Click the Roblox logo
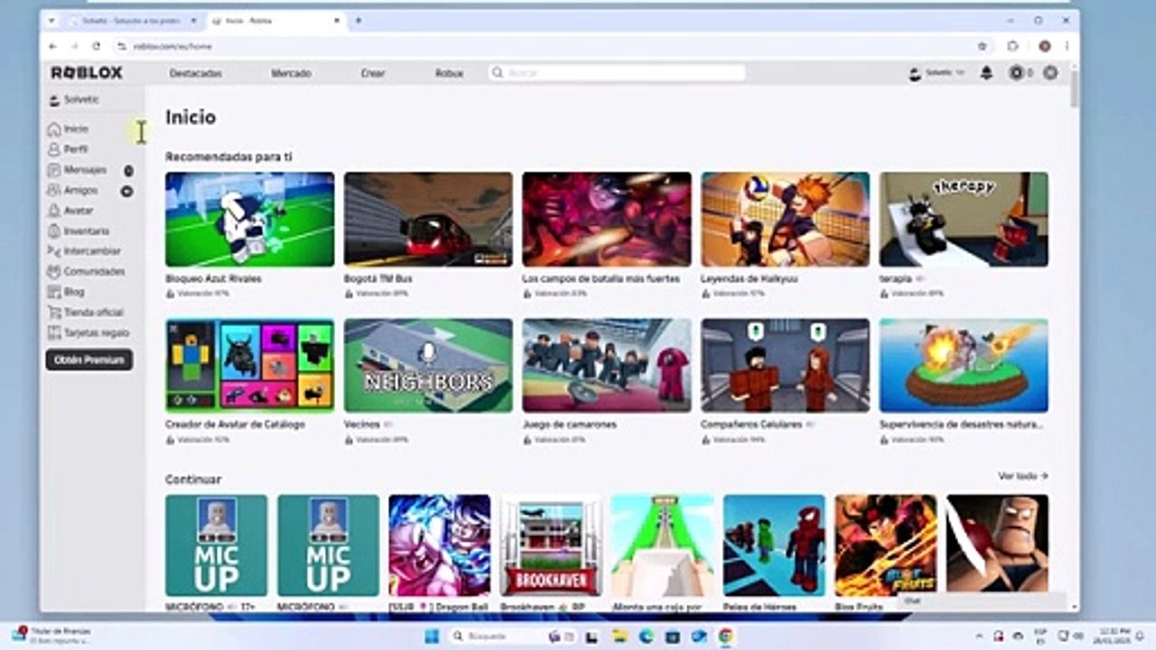 pyautogui.click(x=86, y=73)
